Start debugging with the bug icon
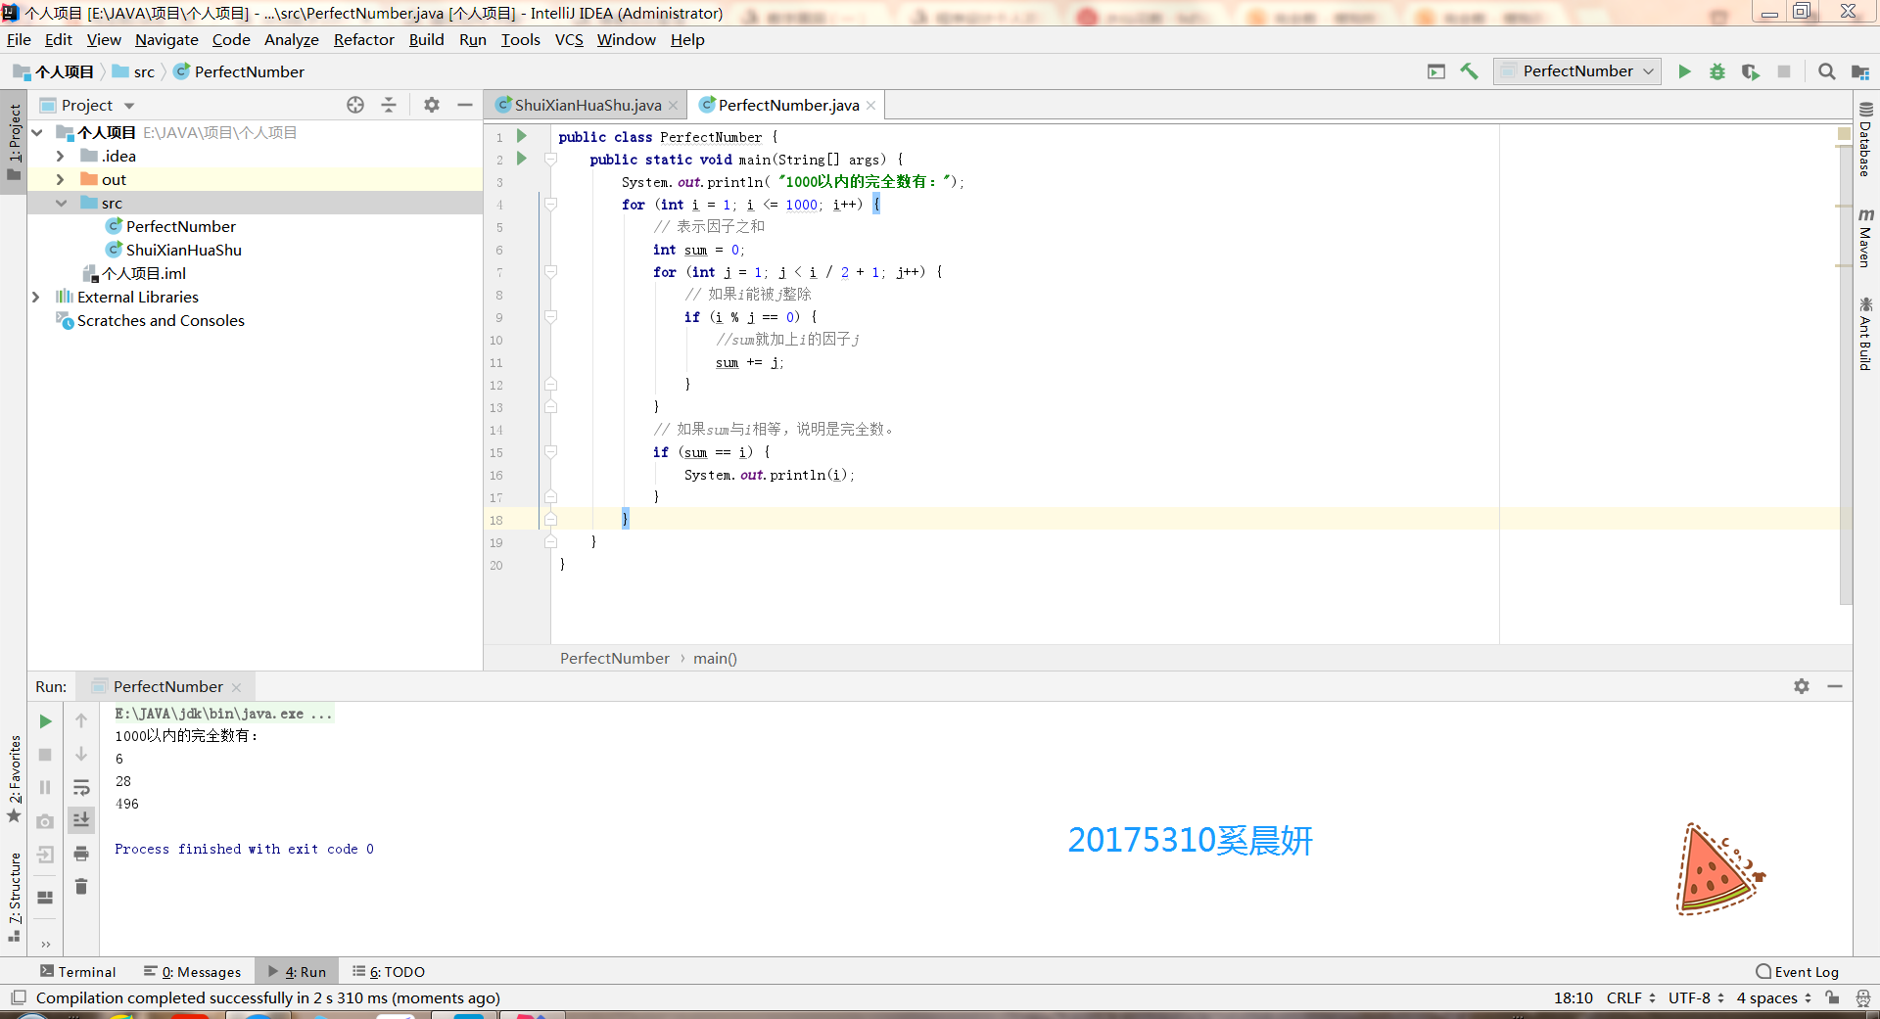Image resolution: width=1880 pixels, height=1019 pixels. pyautogui.click(x=1717, y=71)
